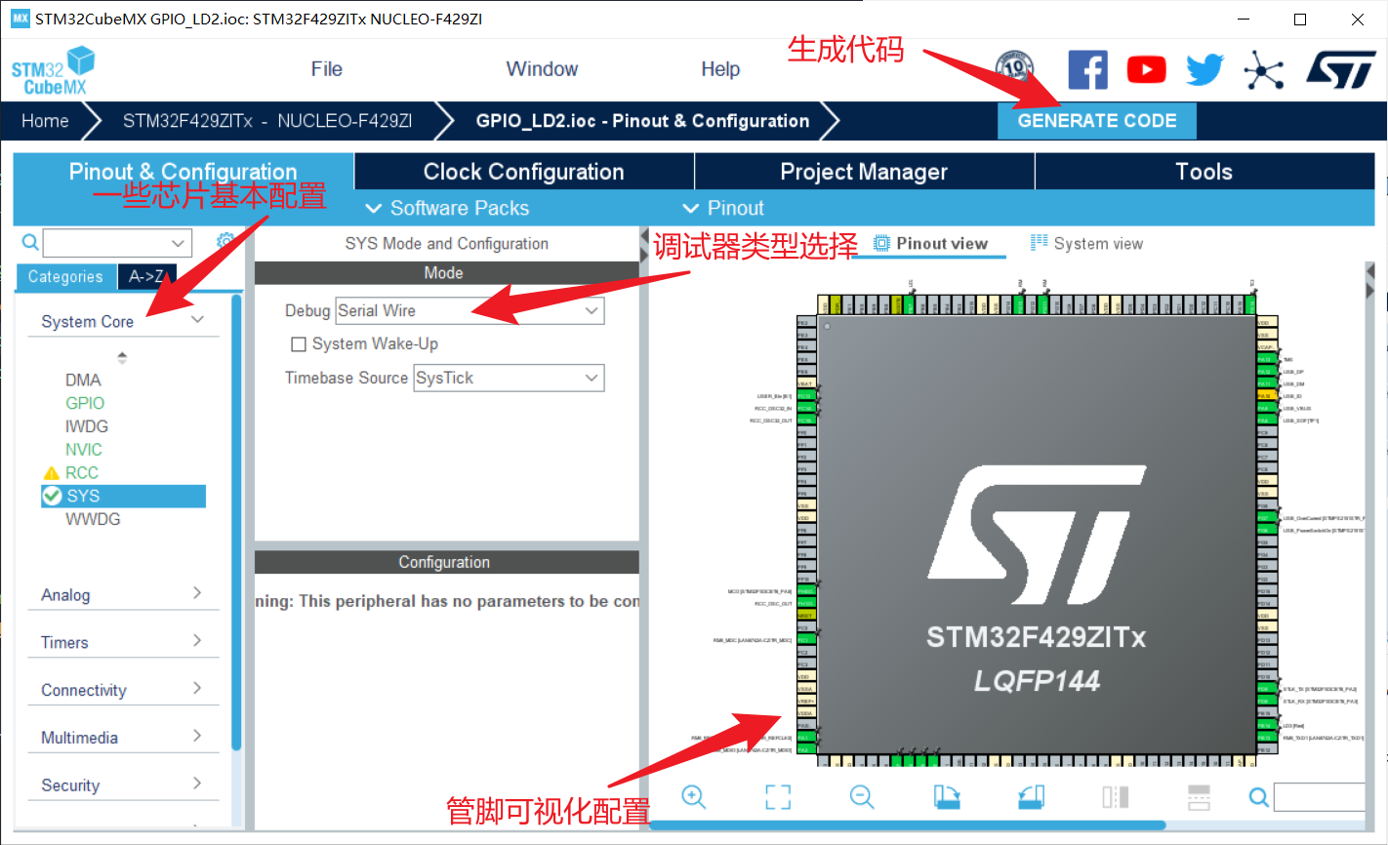
Task: Select the SYS peripheral entry
Action: click(x=123, y=496)
